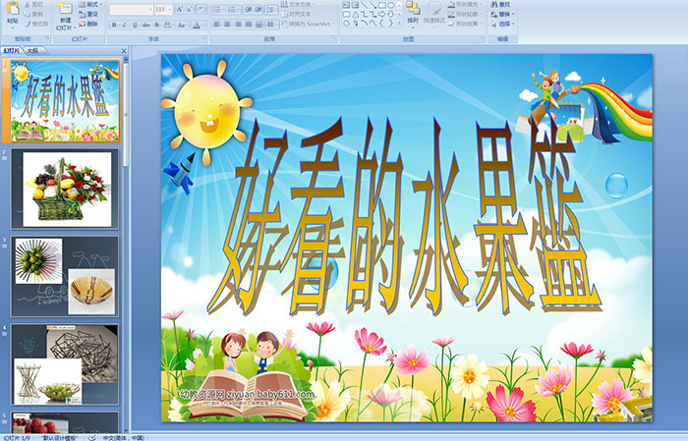Open the Columns menu
The height and width of the screenshot is (441, 688).
point(272,25)
